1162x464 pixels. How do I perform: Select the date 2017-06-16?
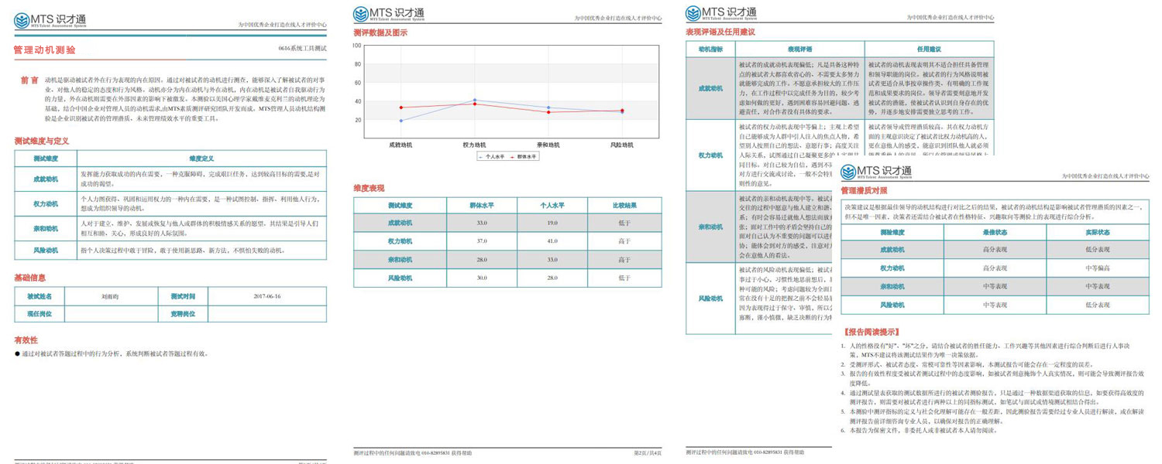point(266,296)
